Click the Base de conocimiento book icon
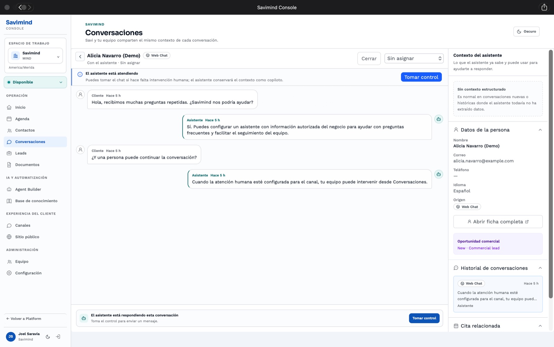Viewport: 554px width, 347px height. click(x=9, y=201)
